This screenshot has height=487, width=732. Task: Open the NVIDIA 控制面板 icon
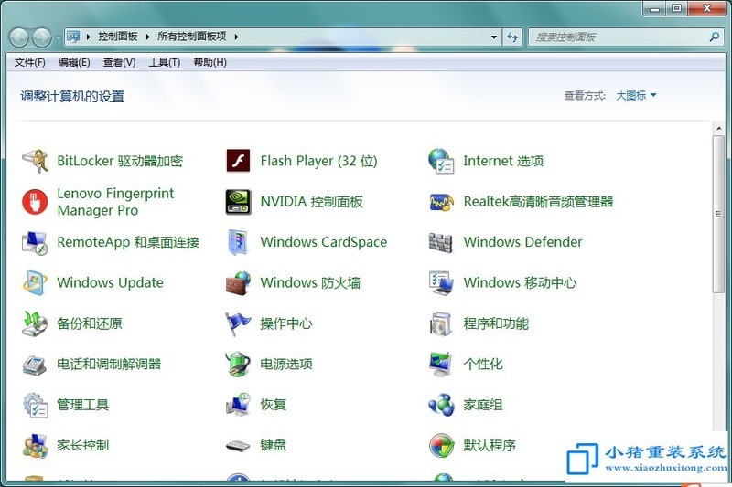238,202
